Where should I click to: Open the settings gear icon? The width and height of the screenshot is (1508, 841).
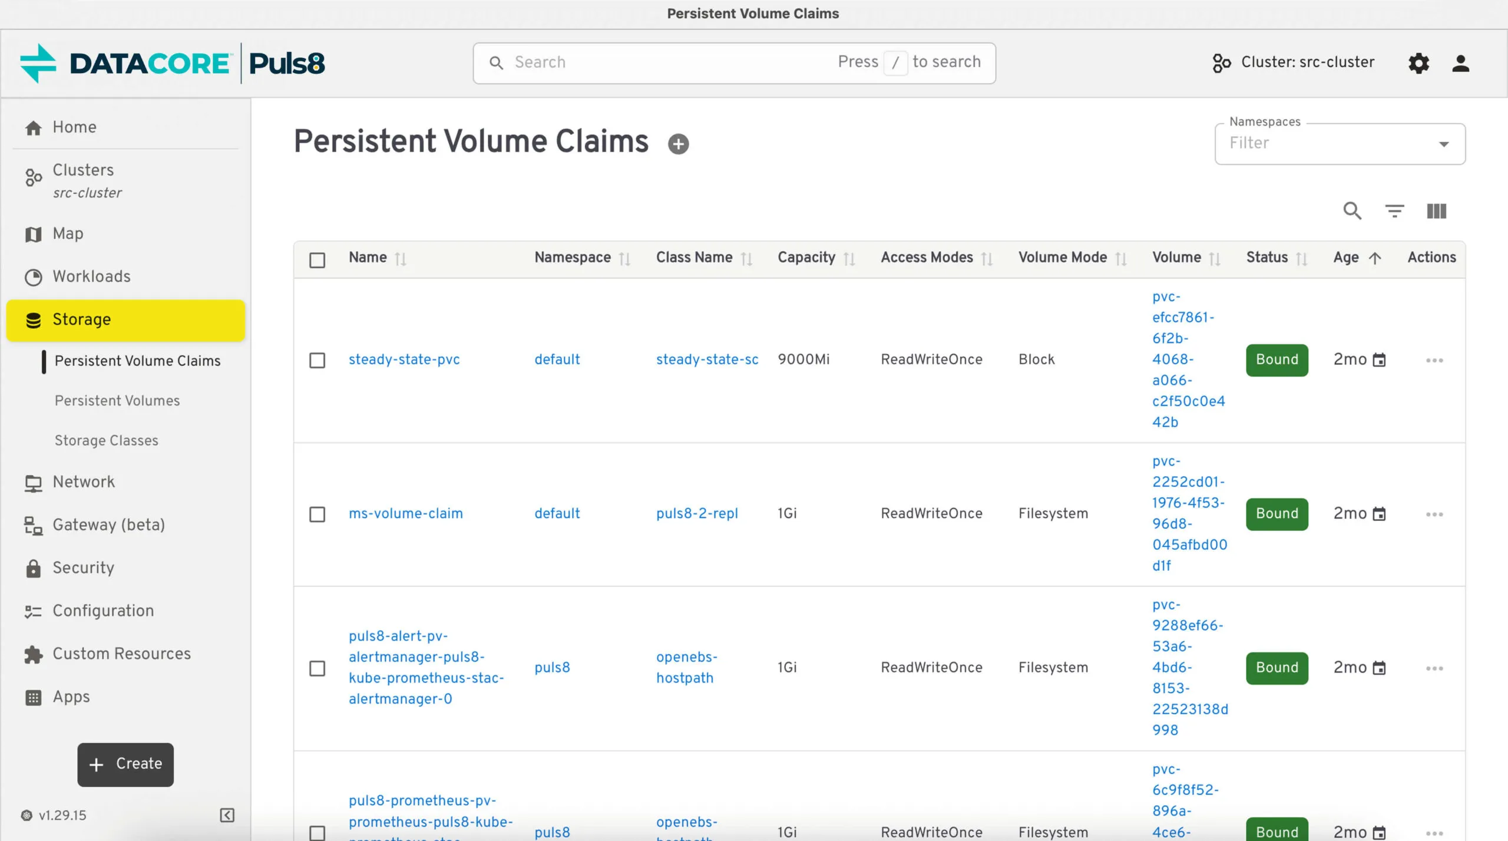[x=1418, y=62]
